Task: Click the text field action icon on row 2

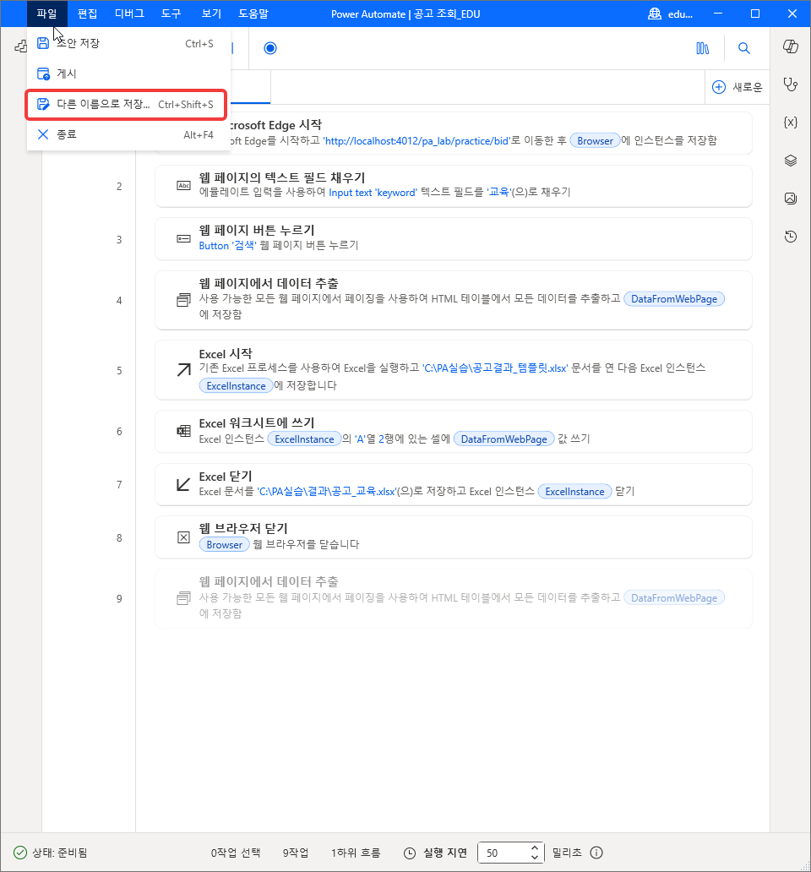Action: pos(183,186)
